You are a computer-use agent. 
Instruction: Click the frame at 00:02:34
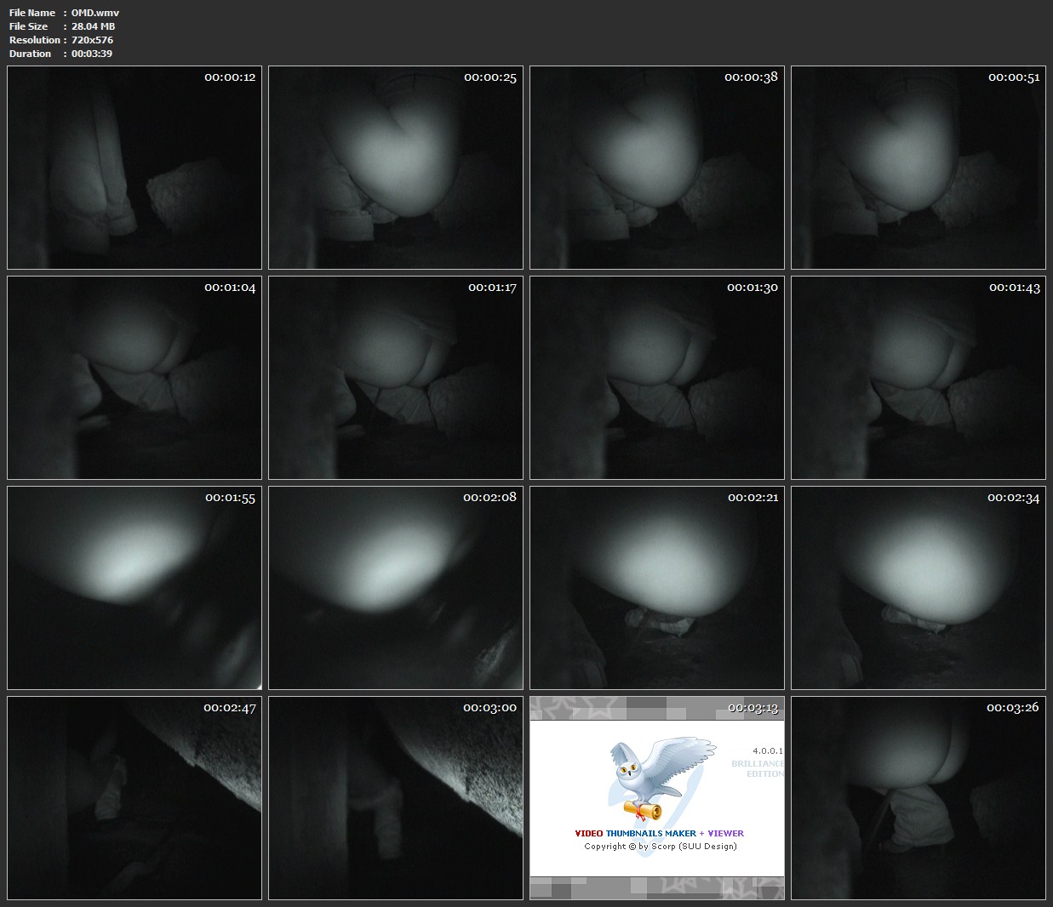pyautogui.click(x=919, y=588)
